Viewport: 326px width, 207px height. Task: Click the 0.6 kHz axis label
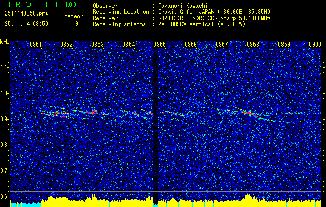(x=4, y=197)
